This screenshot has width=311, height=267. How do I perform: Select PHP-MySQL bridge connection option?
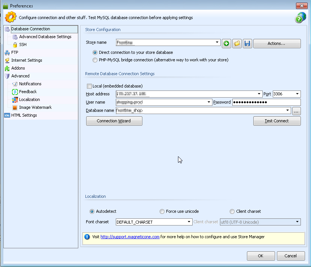(x=95, y=60)
